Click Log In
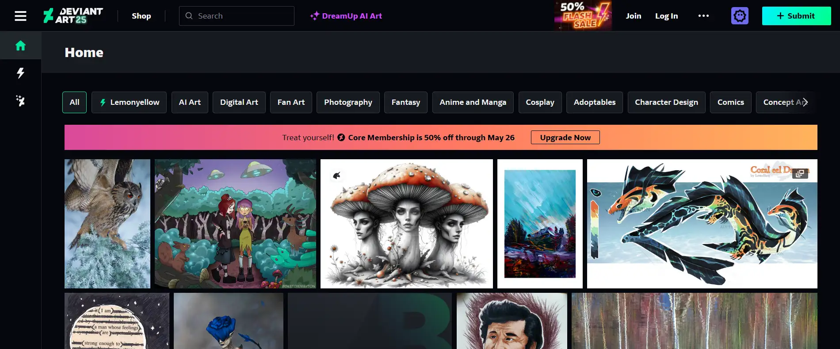The image size is (840, 349). 666,16
